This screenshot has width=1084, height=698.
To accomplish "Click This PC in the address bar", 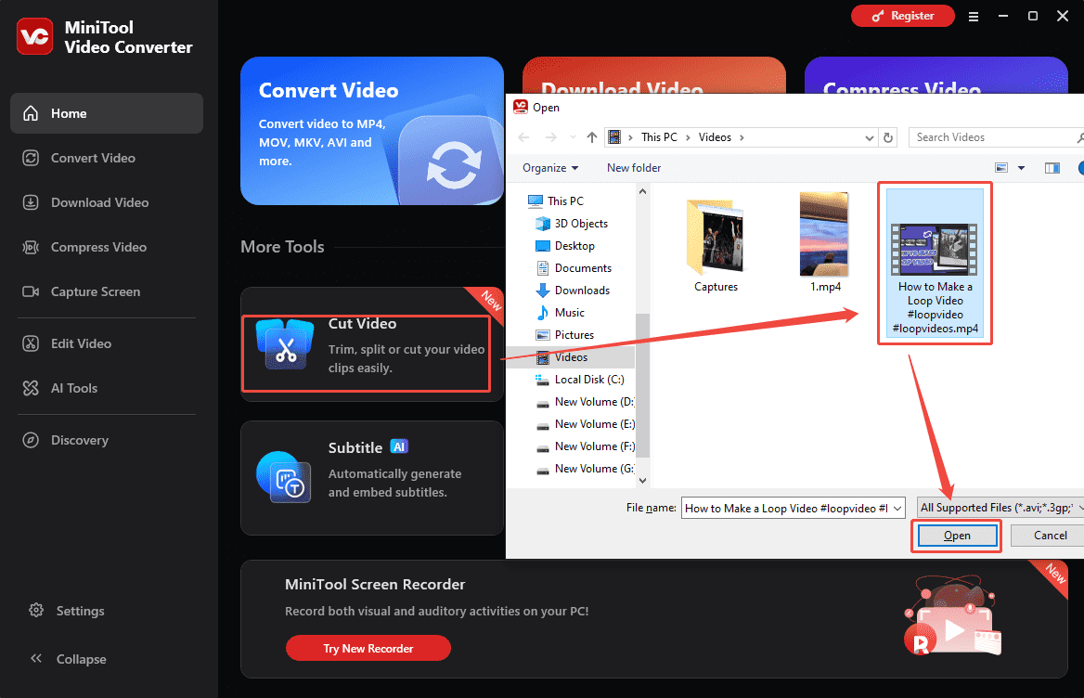I will tap(659, 136).
